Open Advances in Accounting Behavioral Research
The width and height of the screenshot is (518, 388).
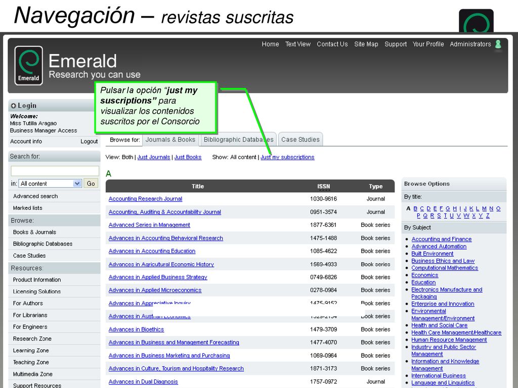(166, 238)
